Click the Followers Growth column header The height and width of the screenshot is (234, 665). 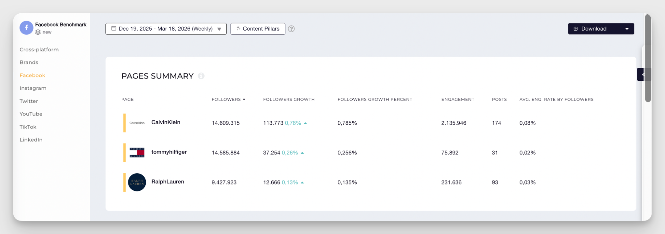(289, 99)
